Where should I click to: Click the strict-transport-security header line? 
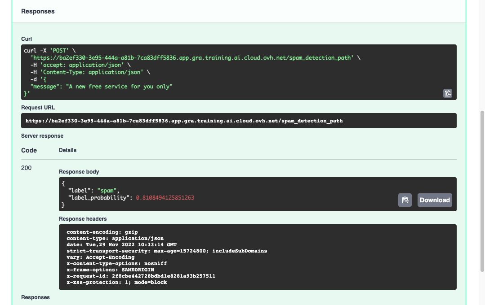pos(167,251)
